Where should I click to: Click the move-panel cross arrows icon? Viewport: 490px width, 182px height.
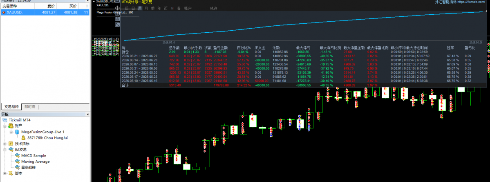pos(118,7)
